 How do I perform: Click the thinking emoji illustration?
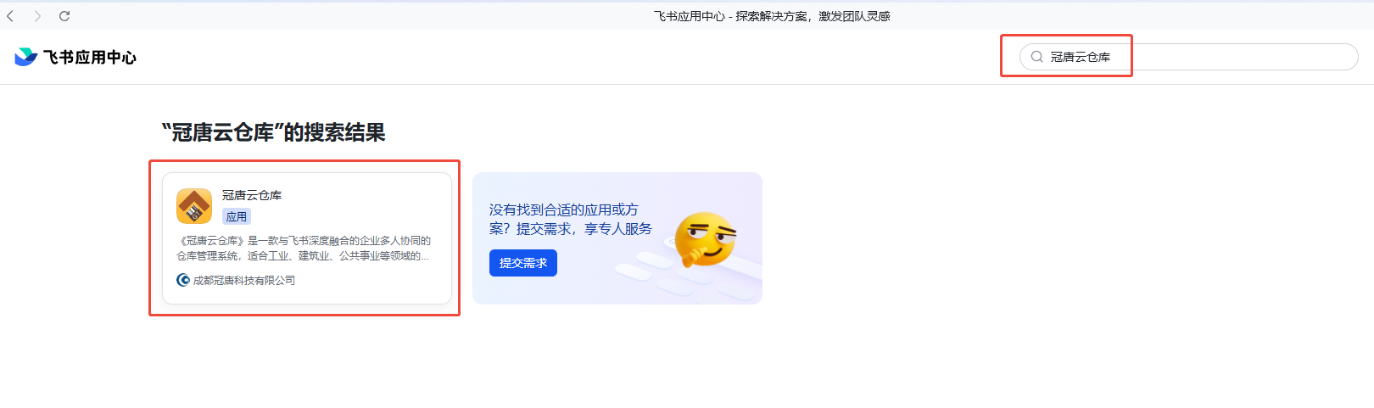[705, 239]
